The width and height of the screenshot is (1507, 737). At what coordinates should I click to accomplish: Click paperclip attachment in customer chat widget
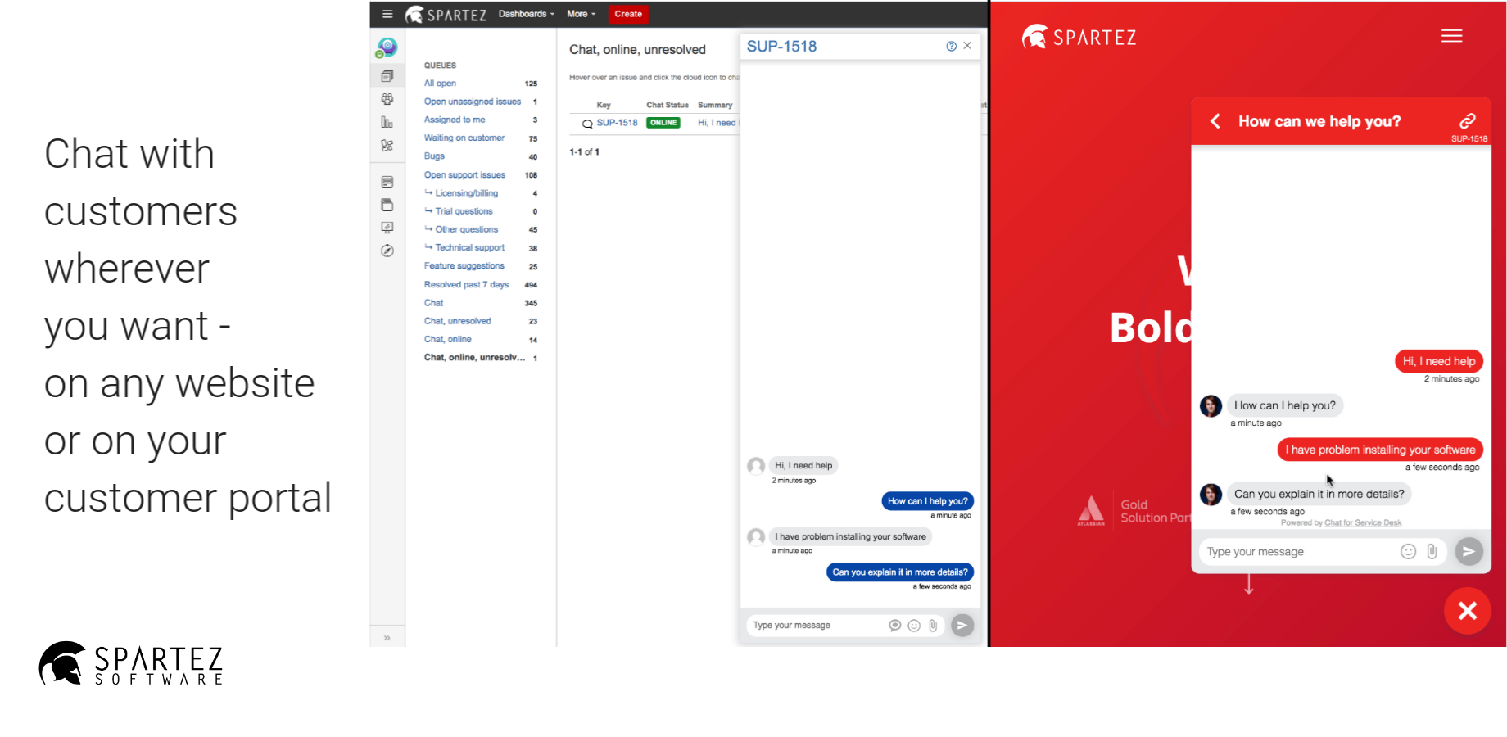[1432, 551]
